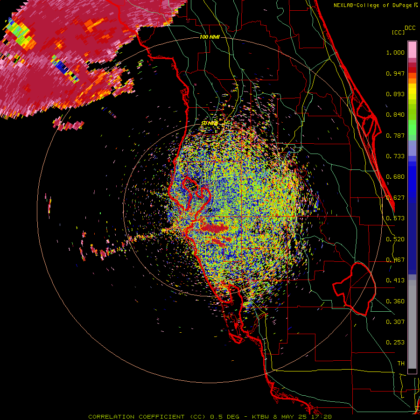
Task: Click the 0.573 scale value
Action: click(x=395, y=218)
